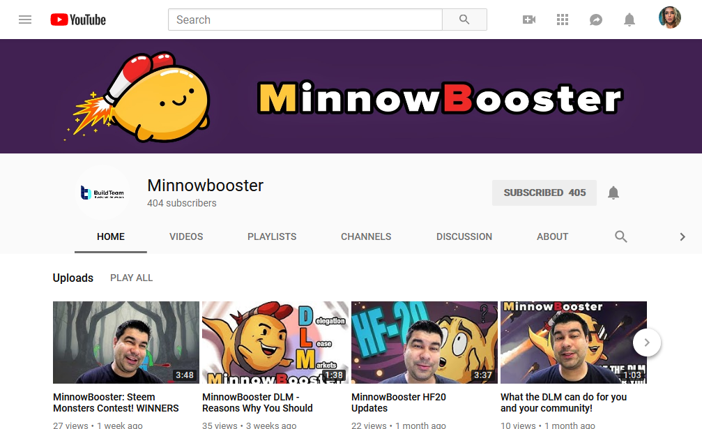This screenshot has width=702, height=429.
Task: Open 'What the DLM can do for you' title
Action: coord(564,402)
